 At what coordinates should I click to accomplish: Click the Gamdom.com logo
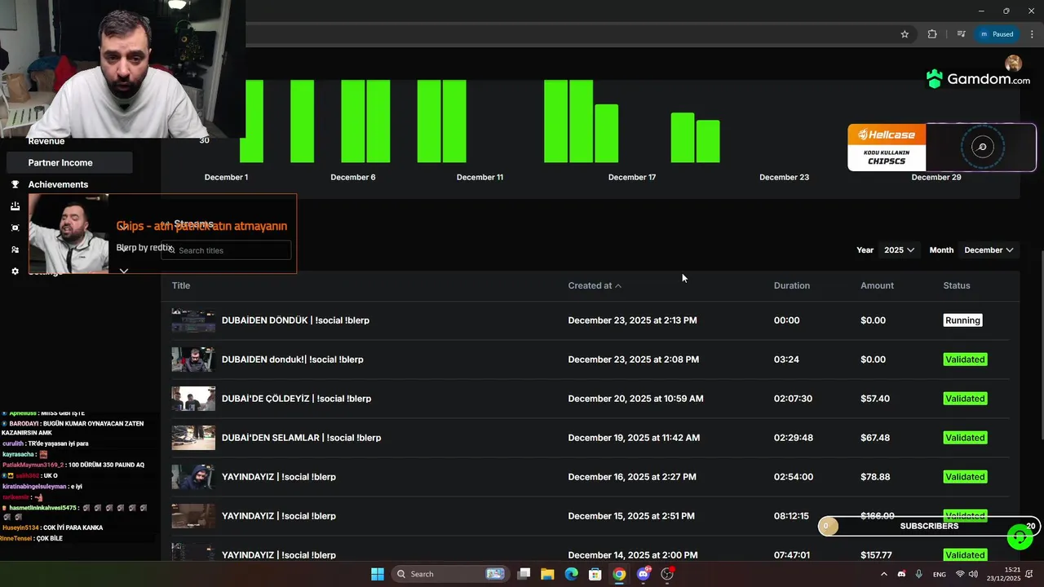click(978, 79)
